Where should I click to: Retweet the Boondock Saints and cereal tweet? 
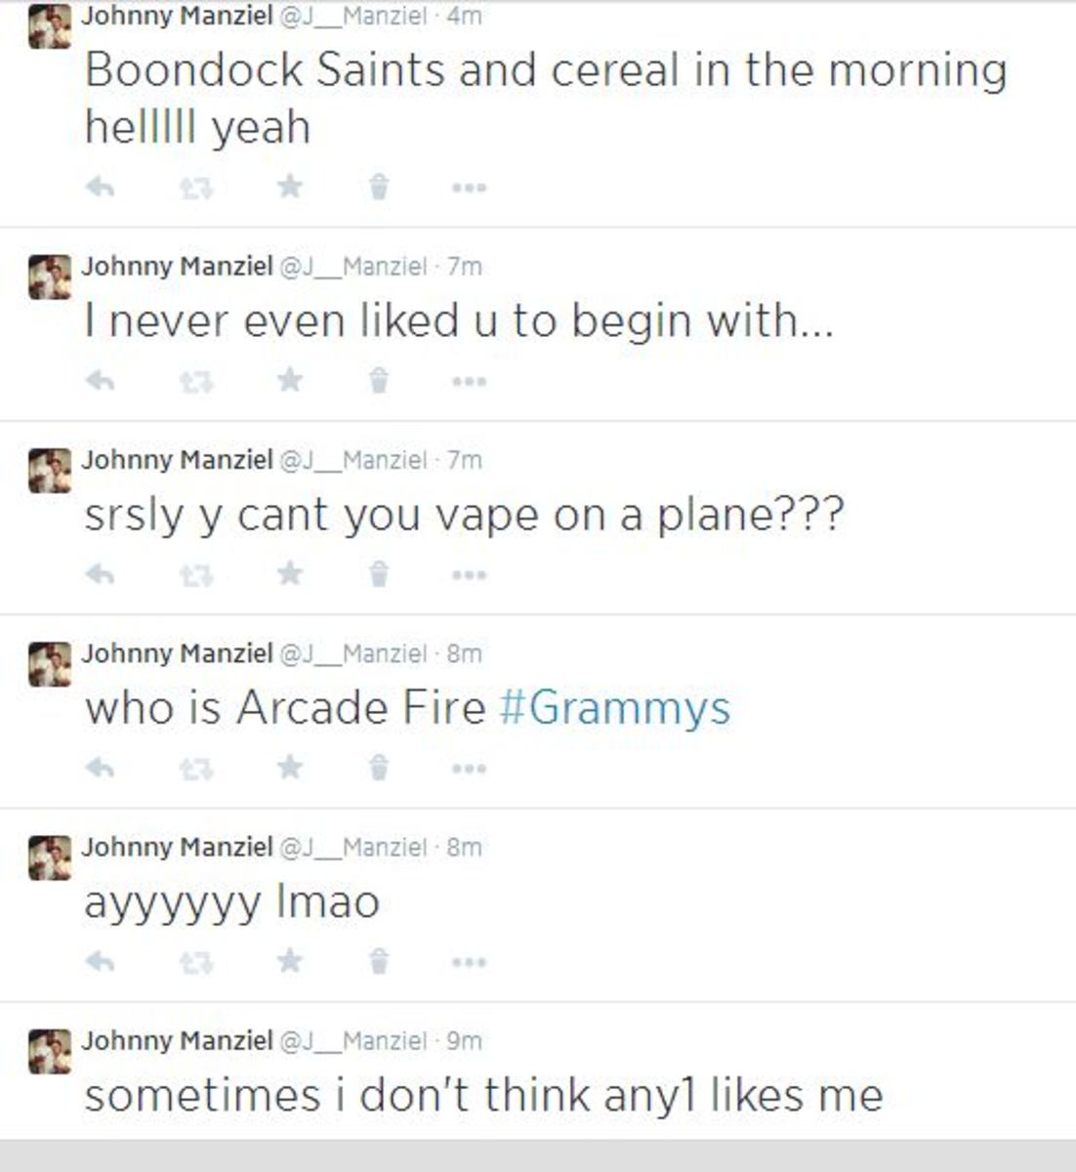coord(196,187)
